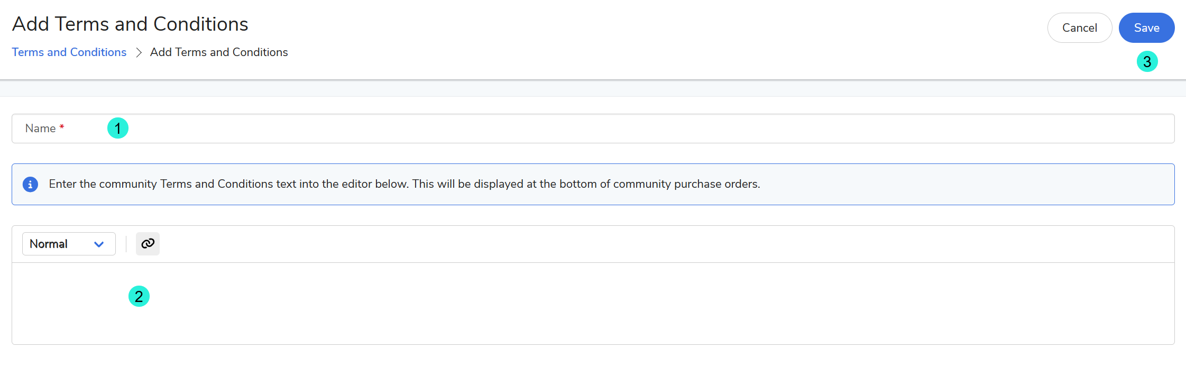This screenshot has height=366, width=1186.
Task: Click the current Add Terms and Conditions breadcrumb
Action: point(219,52)
